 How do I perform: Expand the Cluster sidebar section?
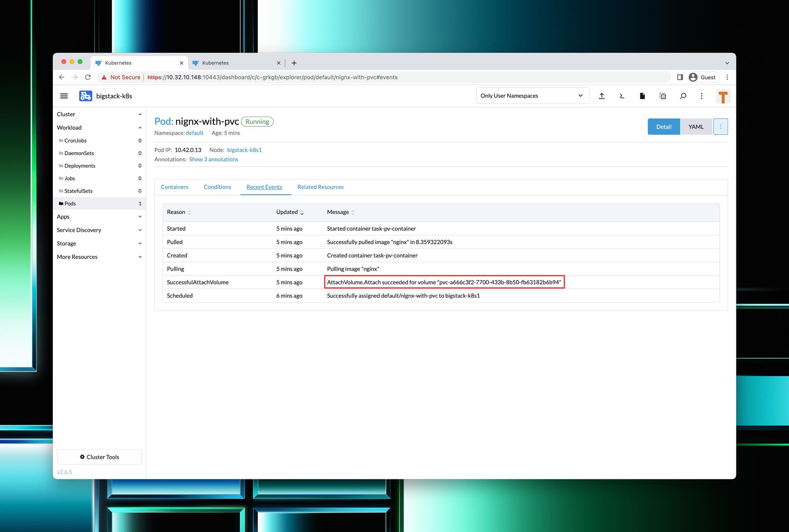[x=99, y=114]
